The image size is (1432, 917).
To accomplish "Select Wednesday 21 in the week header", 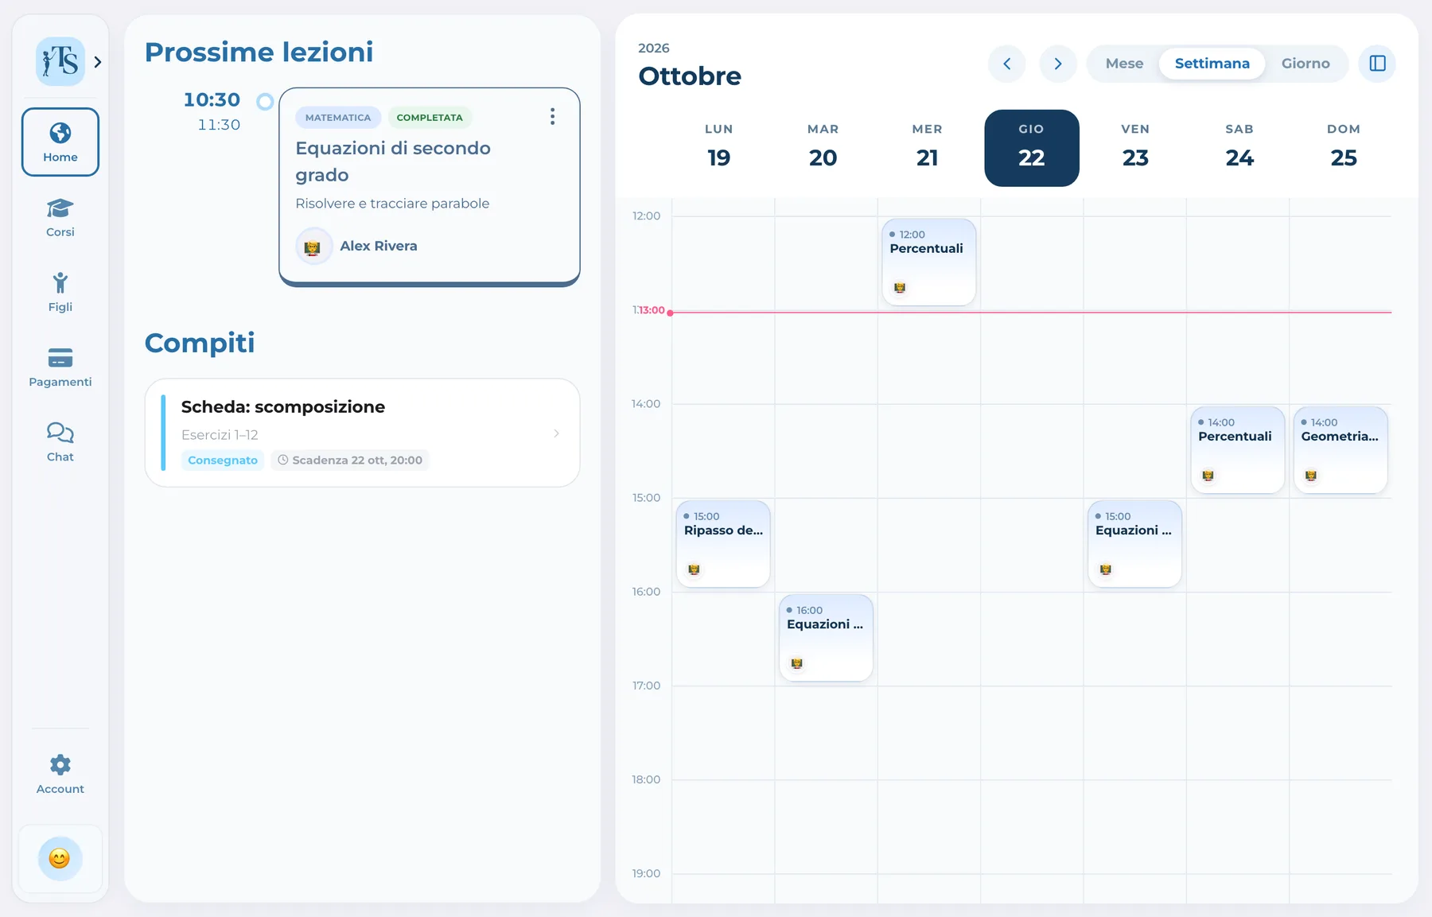I will pos(928,148).
